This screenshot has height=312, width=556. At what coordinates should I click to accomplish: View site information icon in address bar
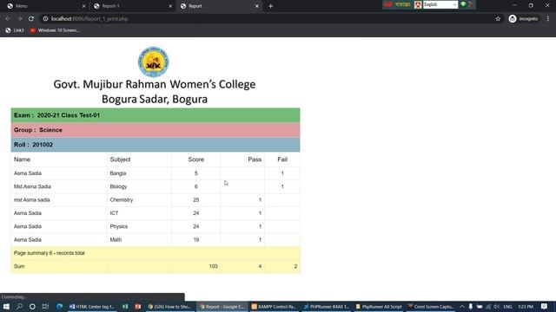[45, 19]
